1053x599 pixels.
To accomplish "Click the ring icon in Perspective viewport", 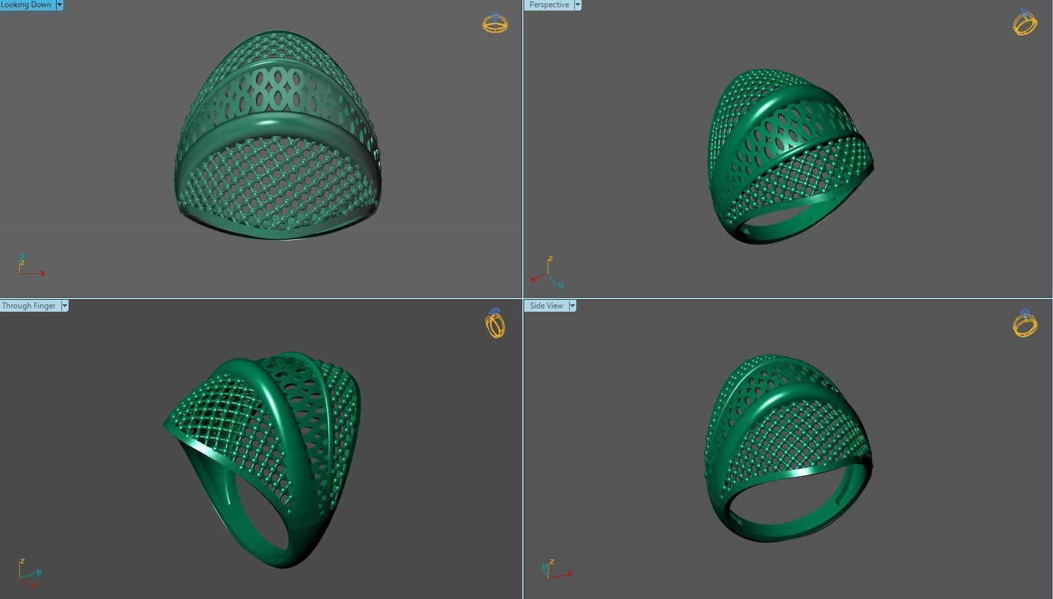I will pyautogui.click(x=1025, y=22).
